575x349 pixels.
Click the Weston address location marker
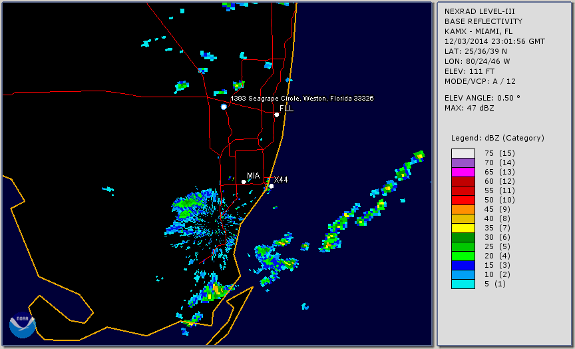click(224, 107)
